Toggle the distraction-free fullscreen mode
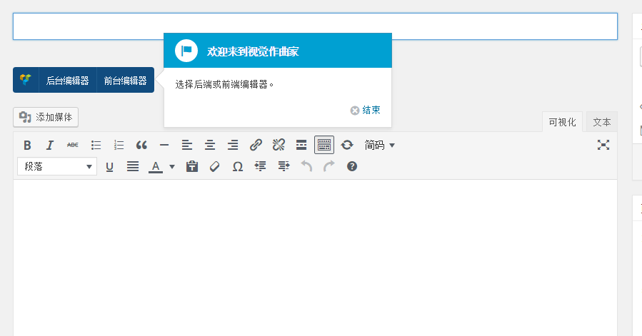This screenshot has height=336, width=642. coord(603,145)
